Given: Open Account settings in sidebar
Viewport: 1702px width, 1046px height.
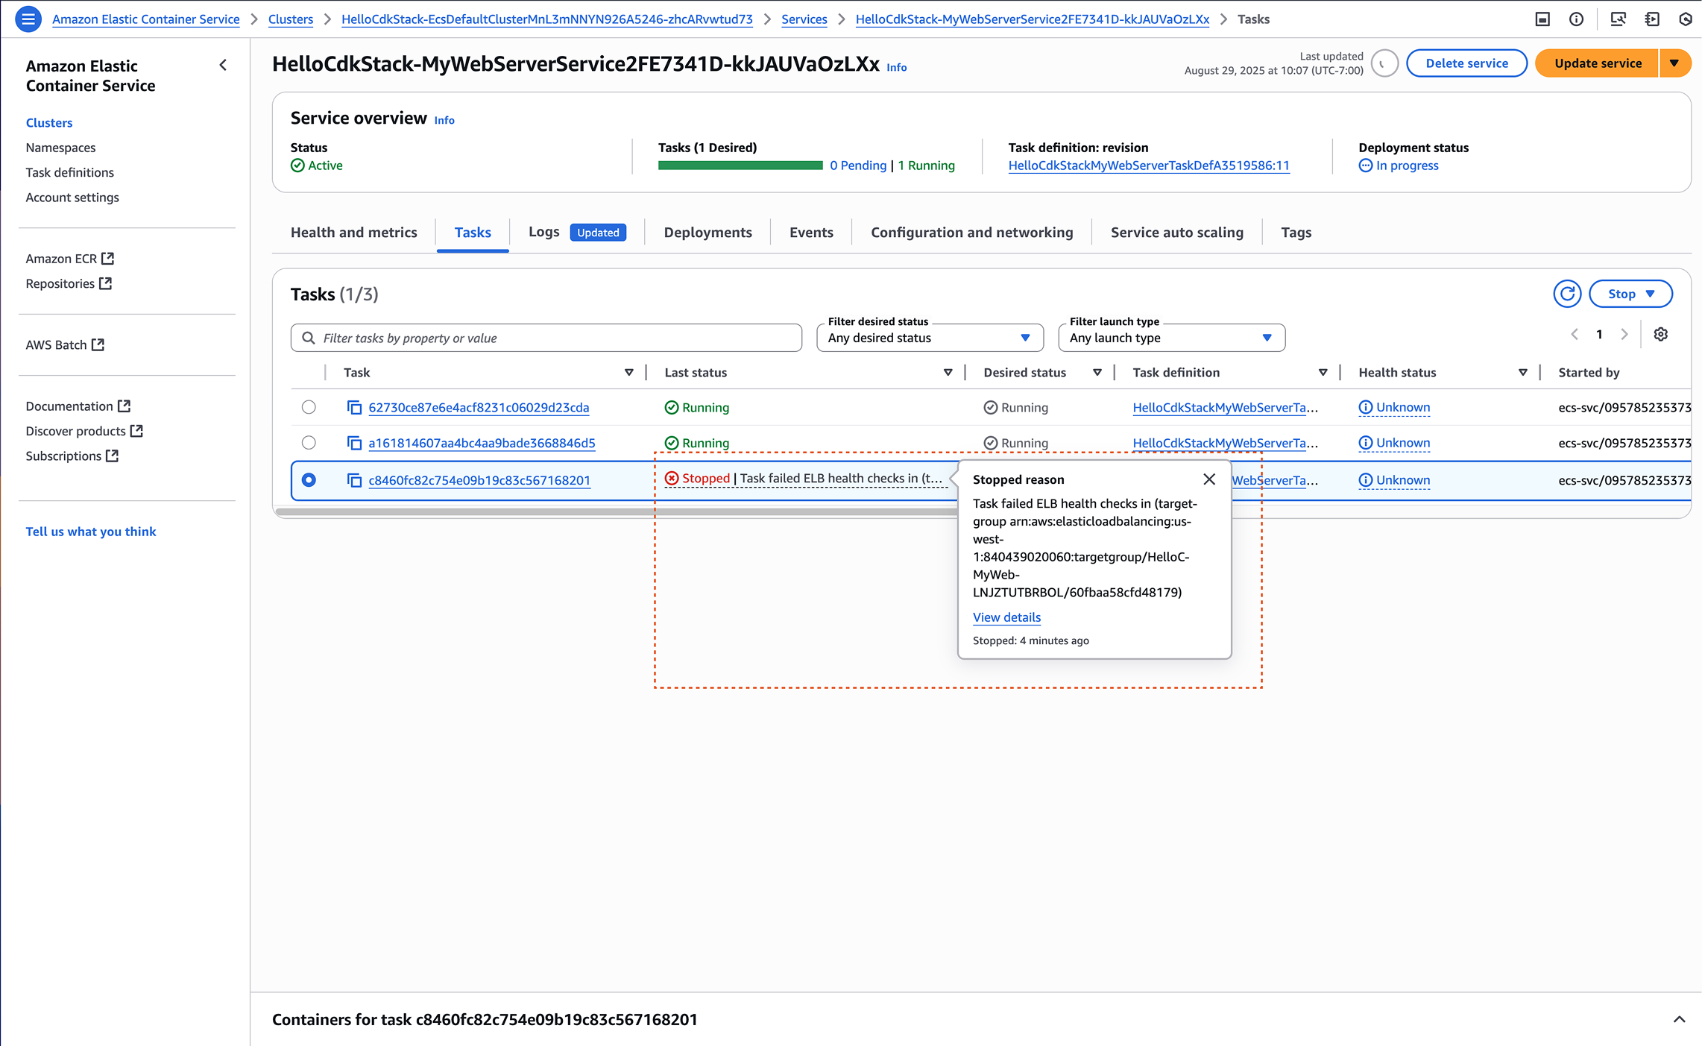Looking at the screenshot, I should click(x=72, y=198).
